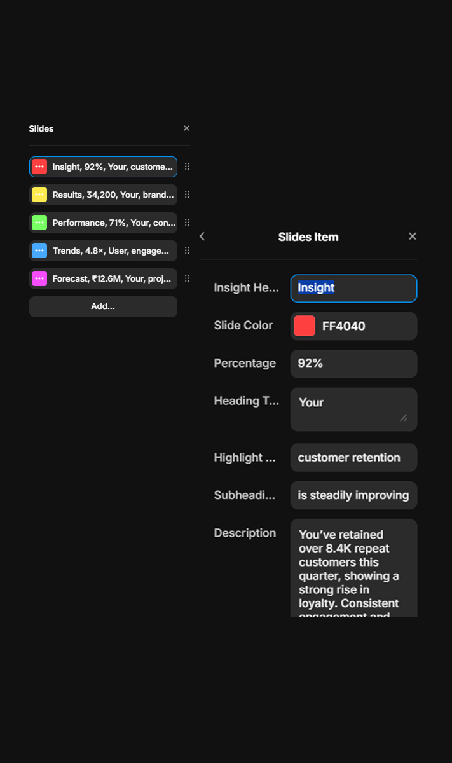Click the red Insight slide icon

point(39,167)
